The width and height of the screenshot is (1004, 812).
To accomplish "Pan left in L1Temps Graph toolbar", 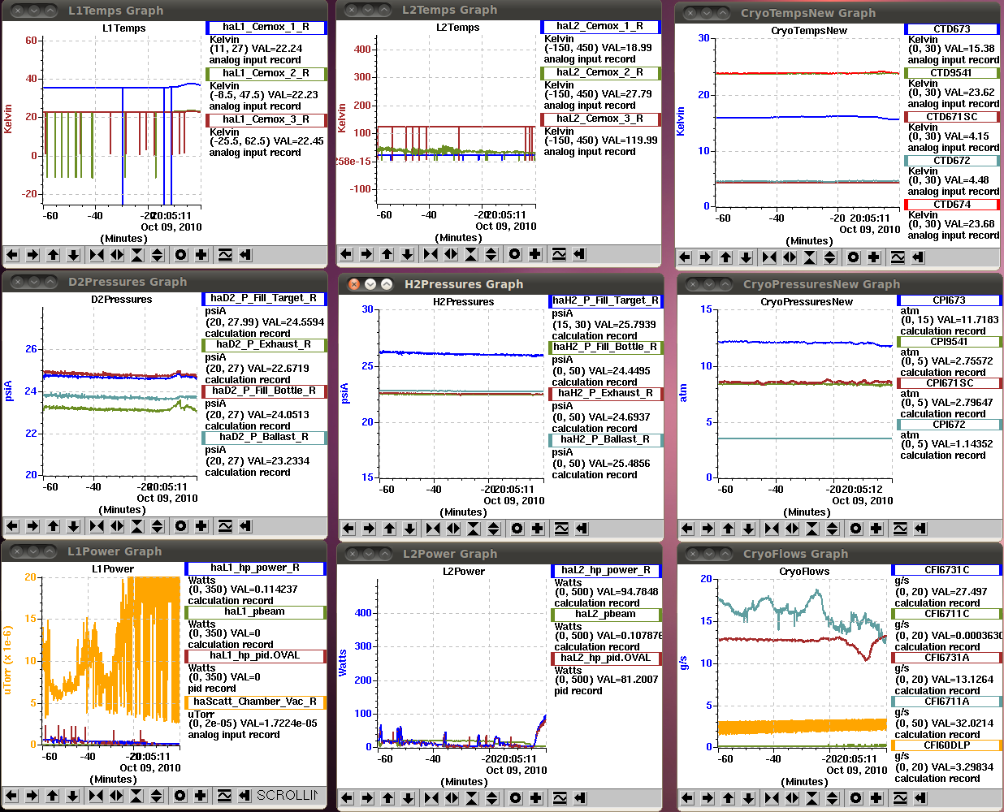I will 12,255.
